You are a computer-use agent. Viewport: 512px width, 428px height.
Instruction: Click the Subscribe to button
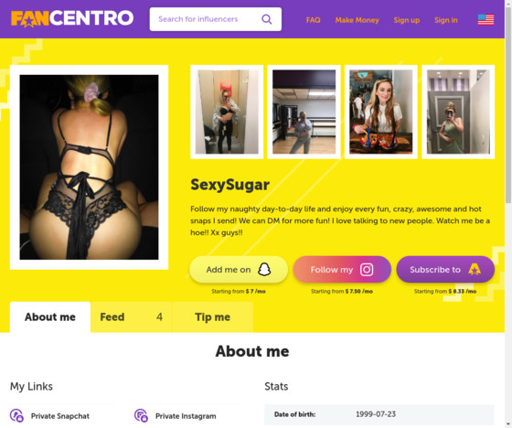tap(445, 270)
